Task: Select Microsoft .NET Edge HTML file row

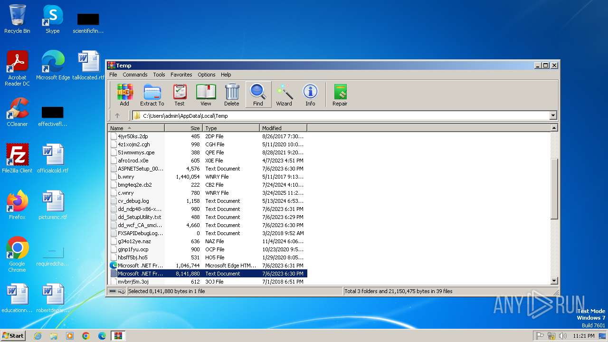Action: 208,266
